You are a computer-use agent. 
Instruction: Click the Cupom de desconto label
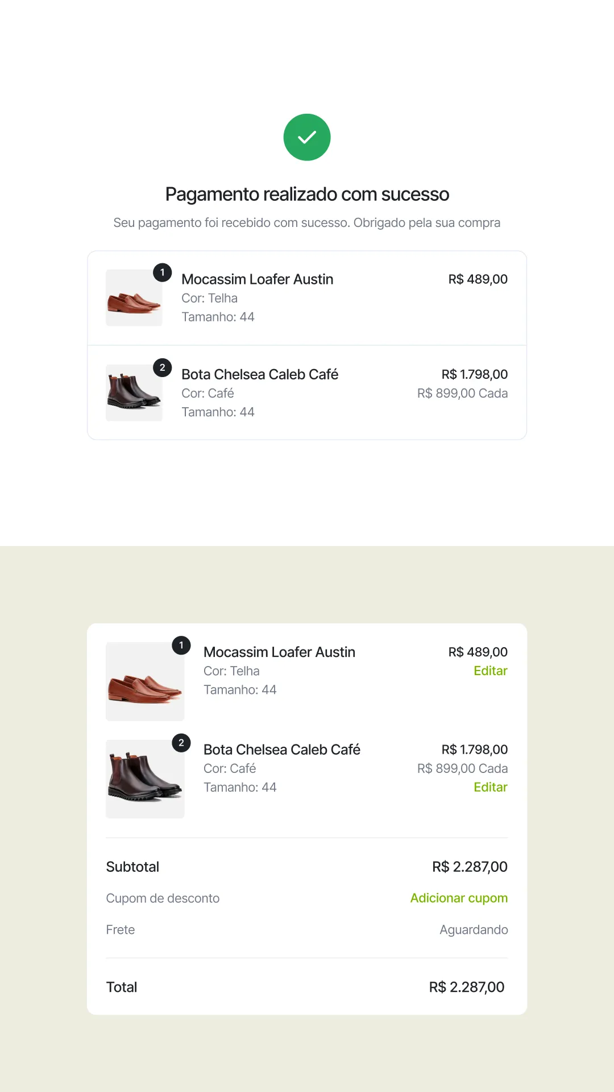[163, 897]
